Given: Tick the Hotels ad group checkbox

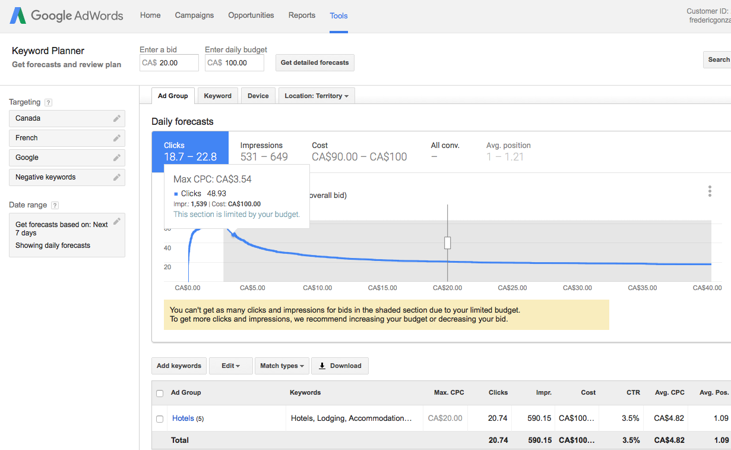Looking at the screenshot, I should [160, 419].
